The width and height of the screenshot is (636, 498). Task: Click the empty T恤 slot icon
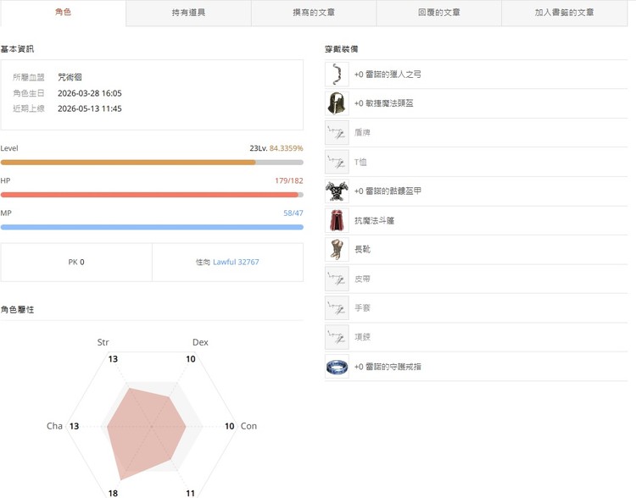pos(337,162)
